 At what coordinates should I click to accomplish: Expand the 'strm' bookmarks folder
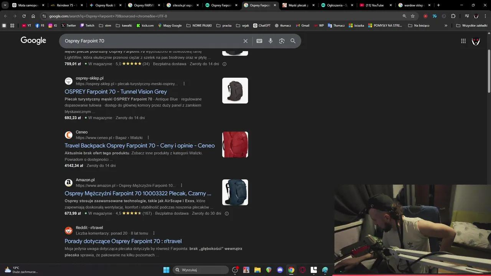tap(105, 26)
